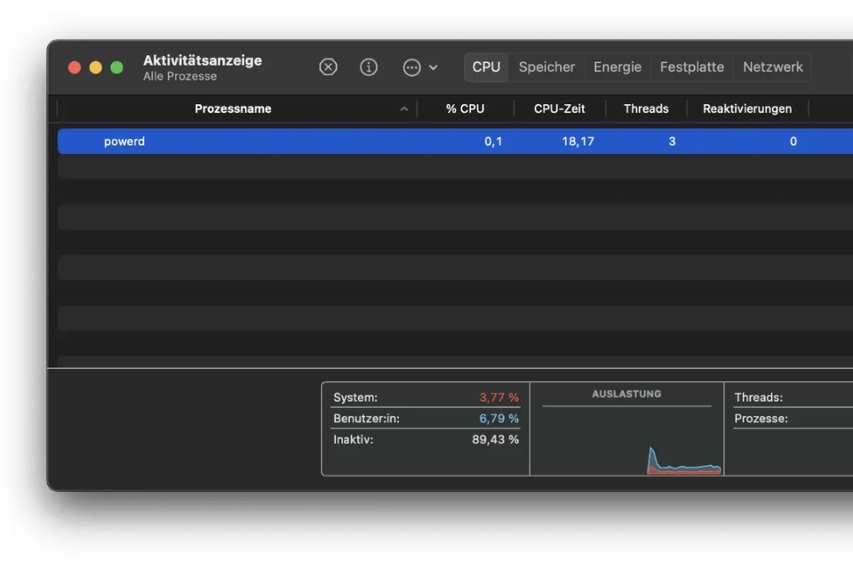Click the ellipsis more-actions icon

(x=411, y=68)
